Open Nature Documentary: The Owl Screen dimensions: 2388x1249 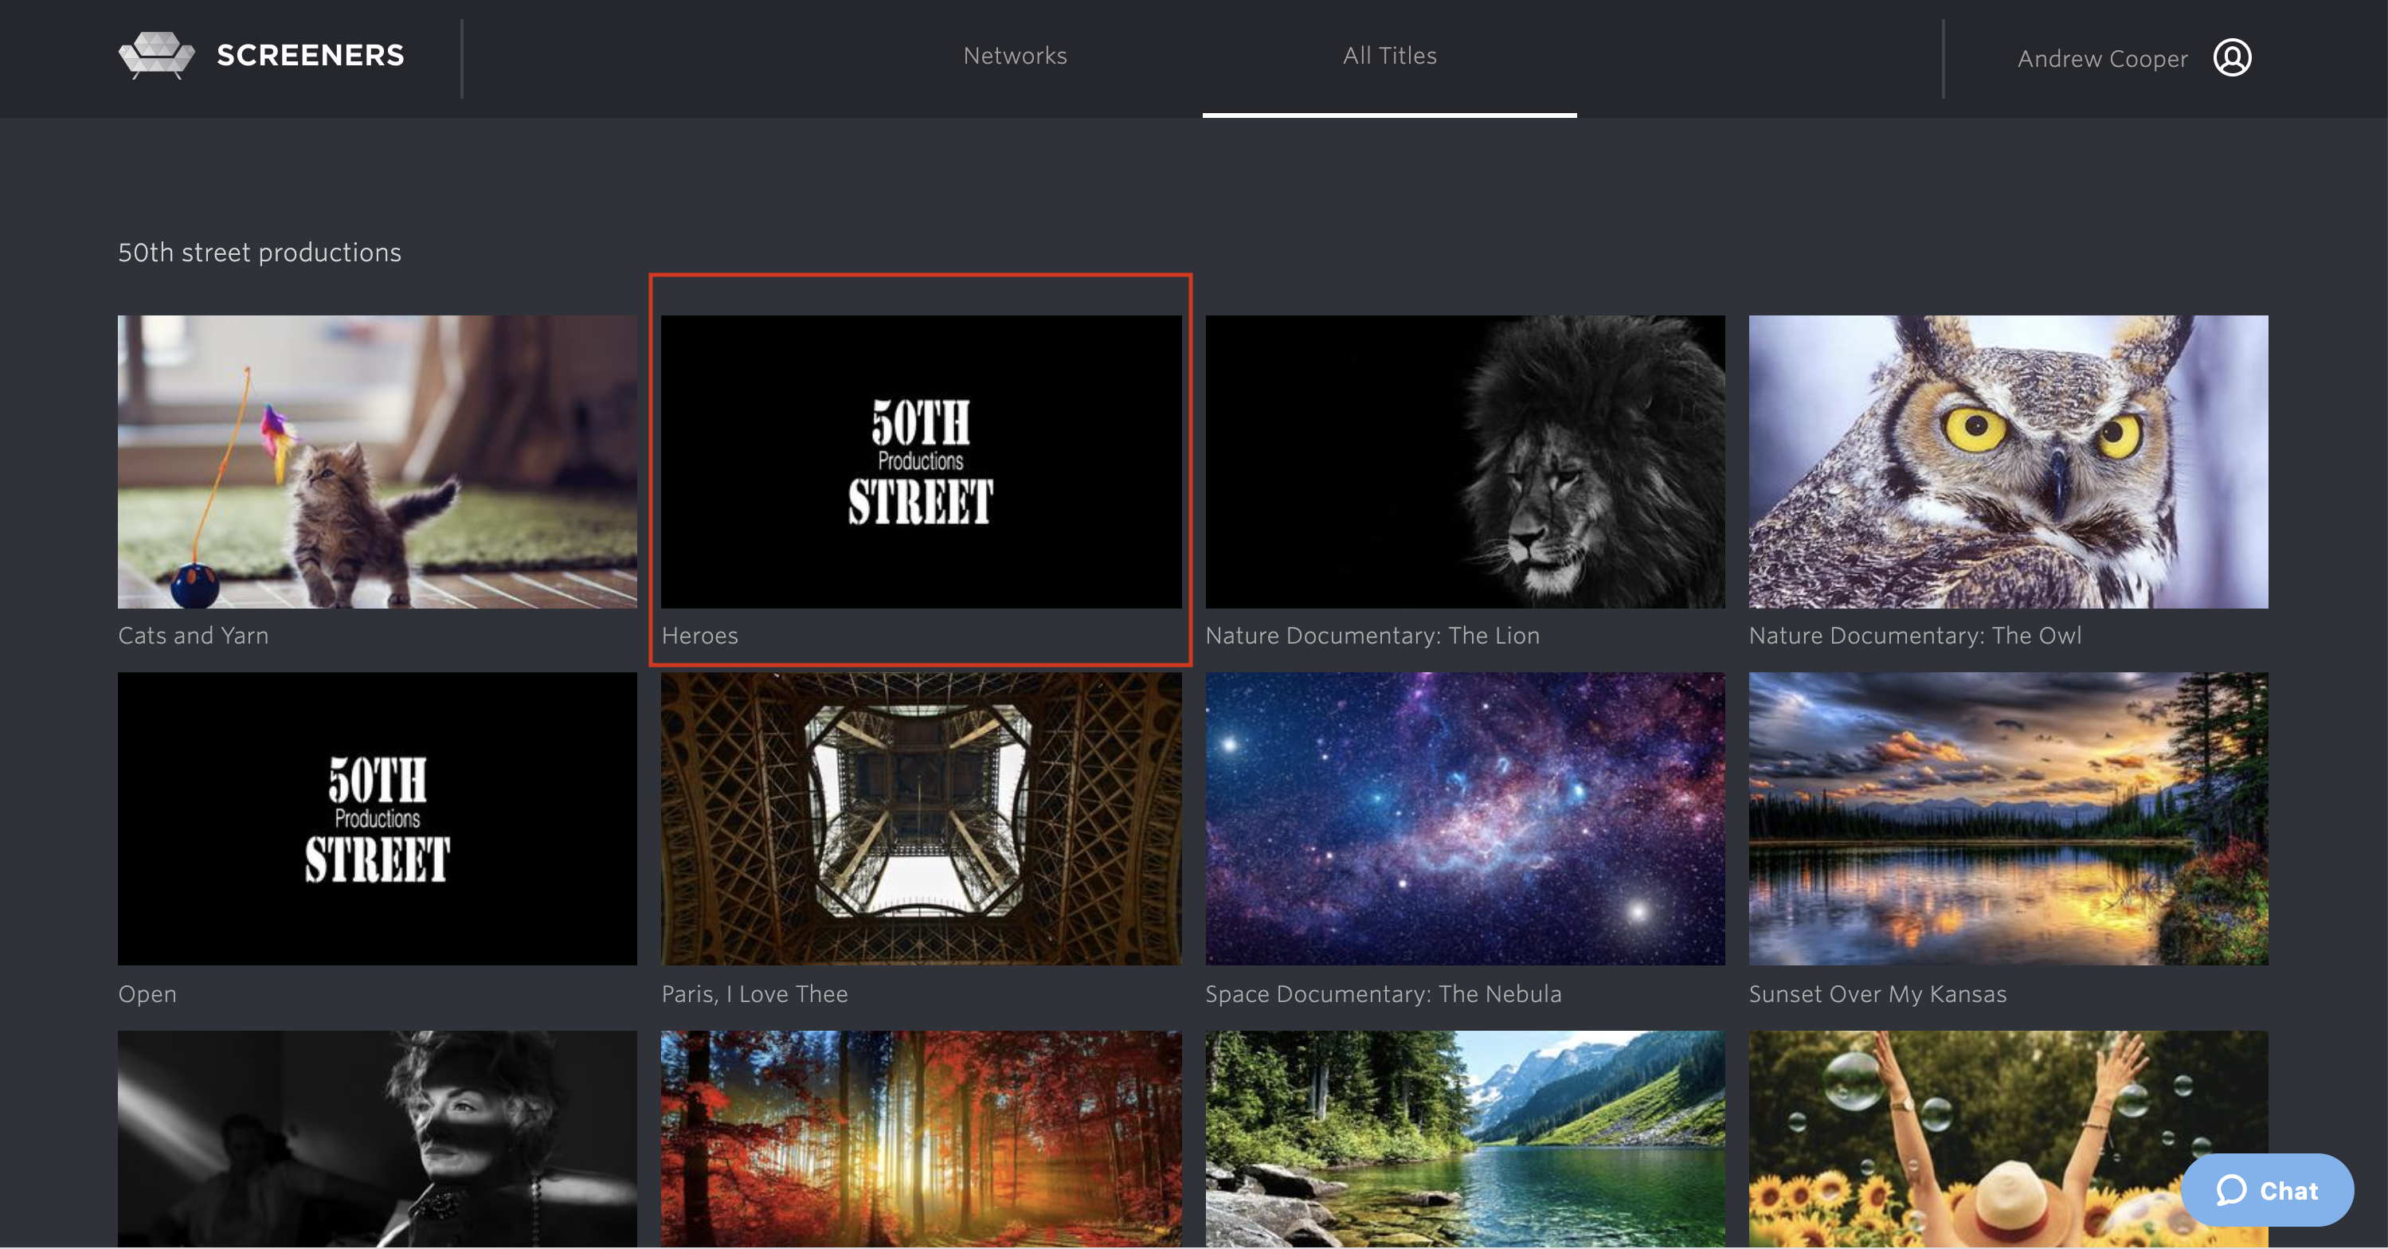2008,462
